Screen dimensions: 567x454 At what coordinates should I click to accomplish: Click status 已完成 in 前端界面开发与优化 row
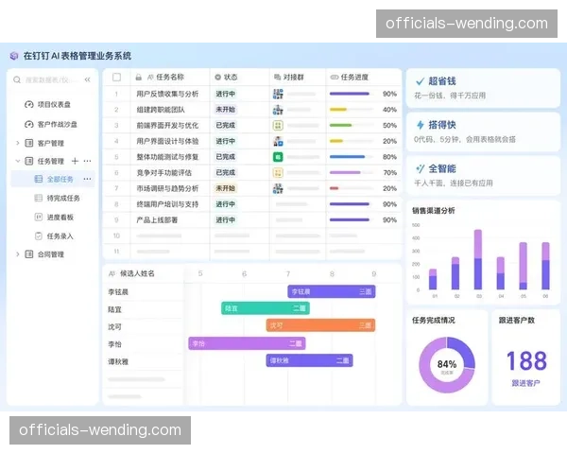point(225,125)
